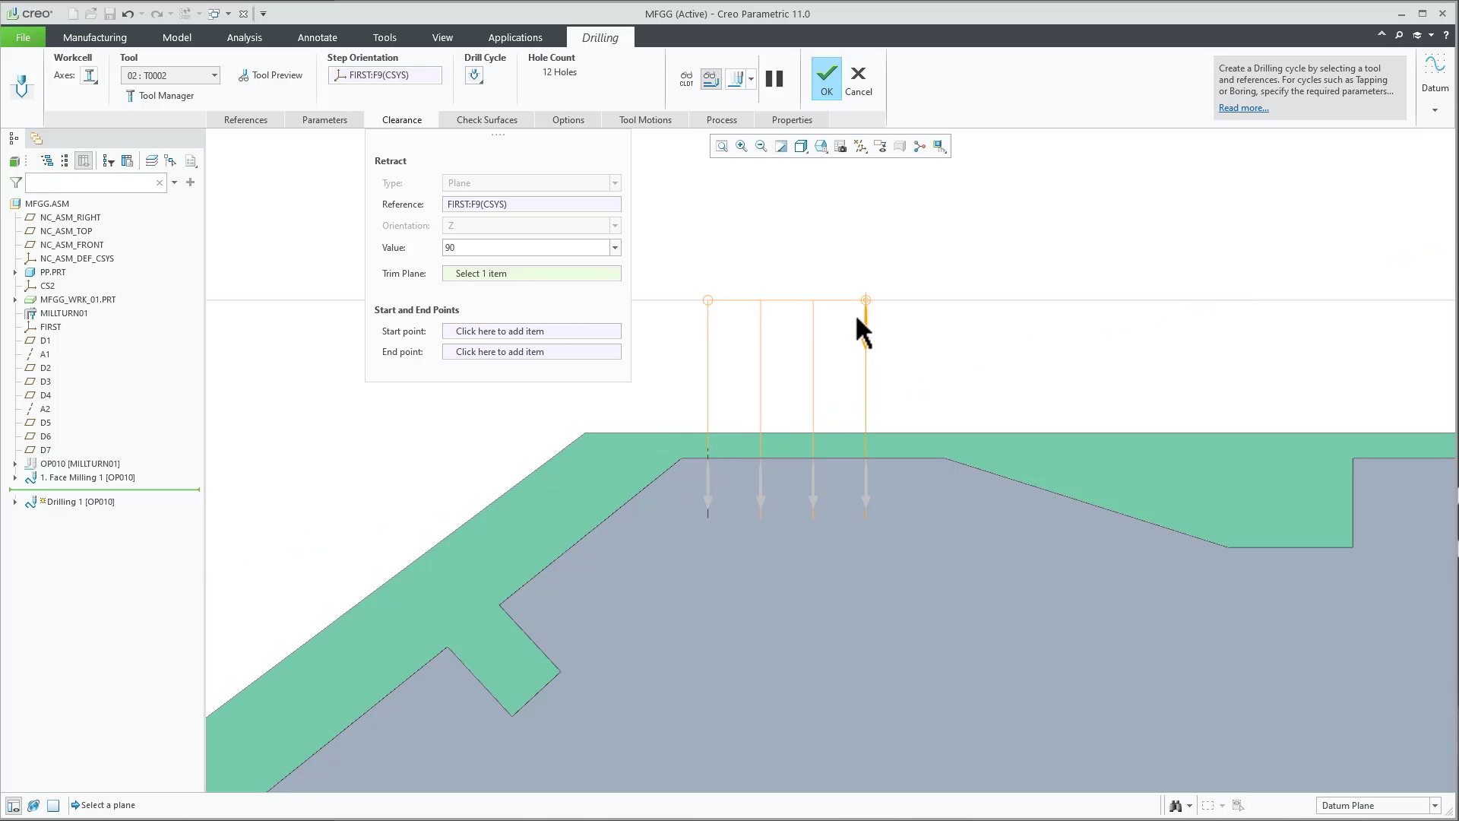This screenshot has width=1459, height=821.
Task: Open the Read more link
Action: click(1243, 108)
